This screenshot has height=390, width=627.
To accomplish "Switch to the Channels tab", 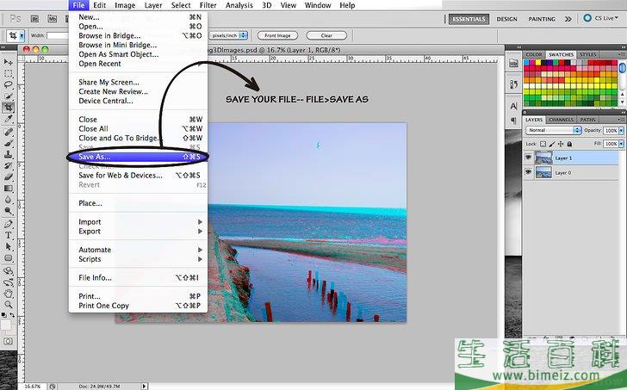I will [x=561, y=120].
